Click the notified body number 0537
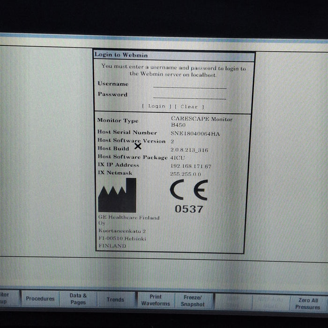The image size is (328, 328). pyautogui.click(x=189, y=209)
